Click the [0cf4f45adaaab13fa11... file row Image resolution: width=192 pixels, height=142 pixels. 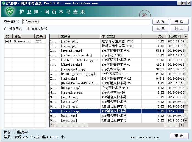click(x=117, y=83)
